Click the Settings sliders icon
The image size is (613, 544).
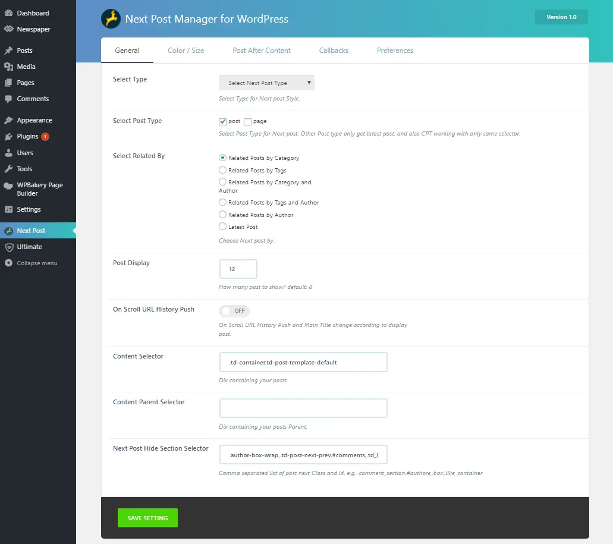point(8,209)
